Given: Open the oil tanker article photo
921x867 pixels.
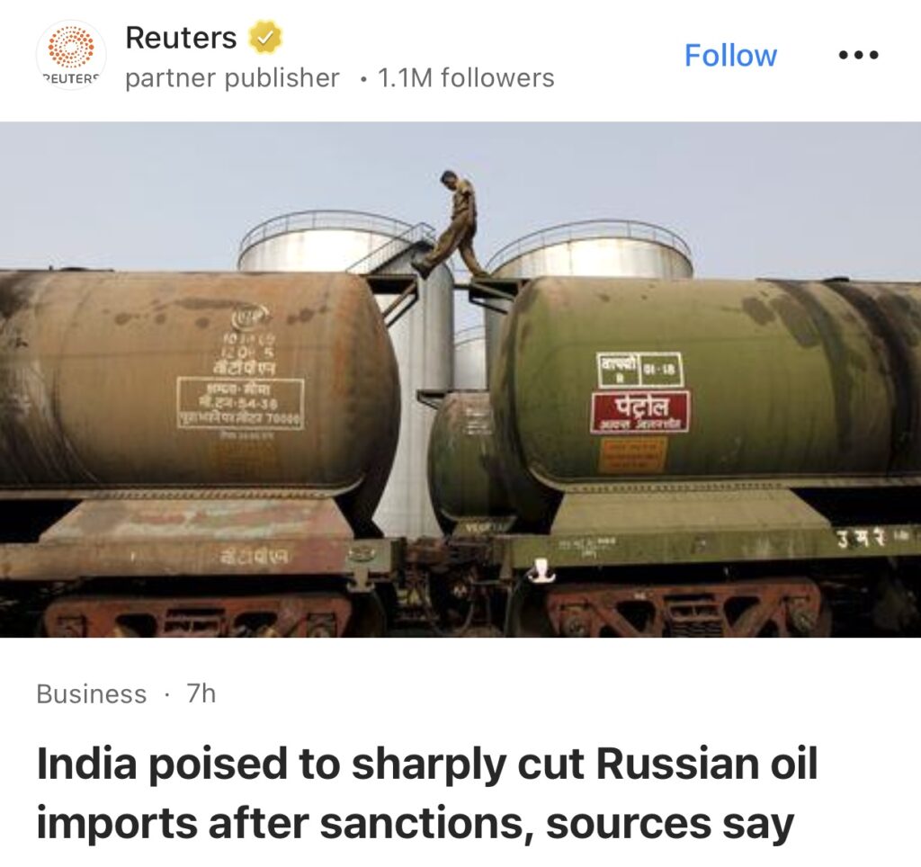Looking at the screenshot, I should pos(460,380).
